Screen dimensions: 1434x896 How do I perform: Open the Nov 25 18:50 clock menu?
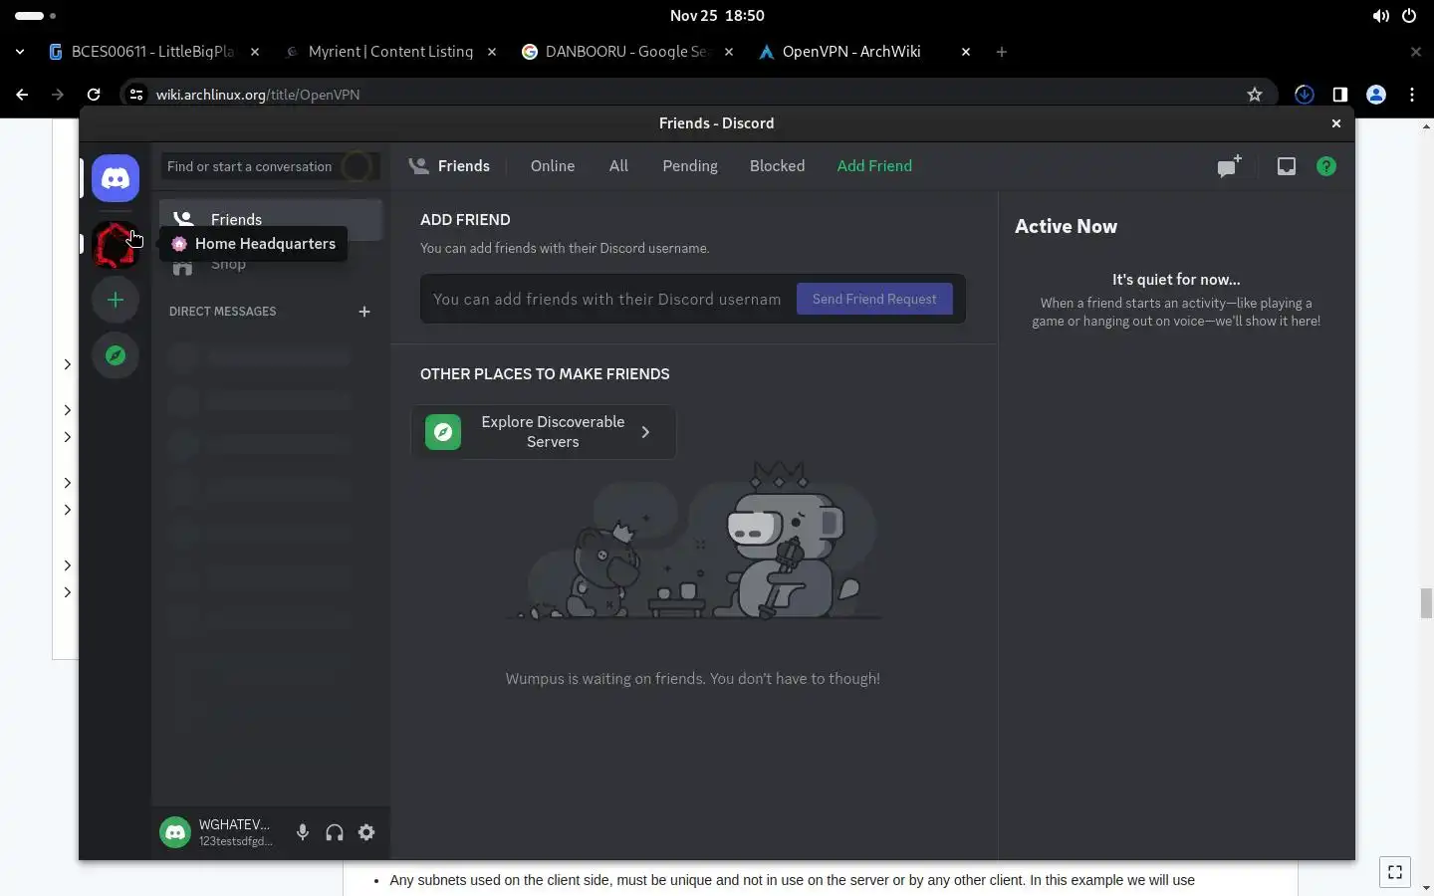(717, 16)
